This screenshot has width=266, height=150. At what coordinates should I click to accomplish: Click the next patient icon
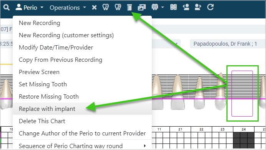[198, 7]
